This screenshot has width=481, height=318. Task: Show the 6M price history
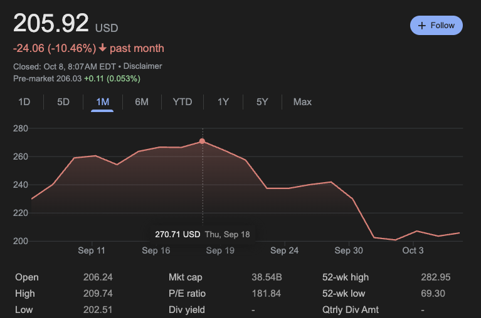pyautogui.click(x=142, y=102)
